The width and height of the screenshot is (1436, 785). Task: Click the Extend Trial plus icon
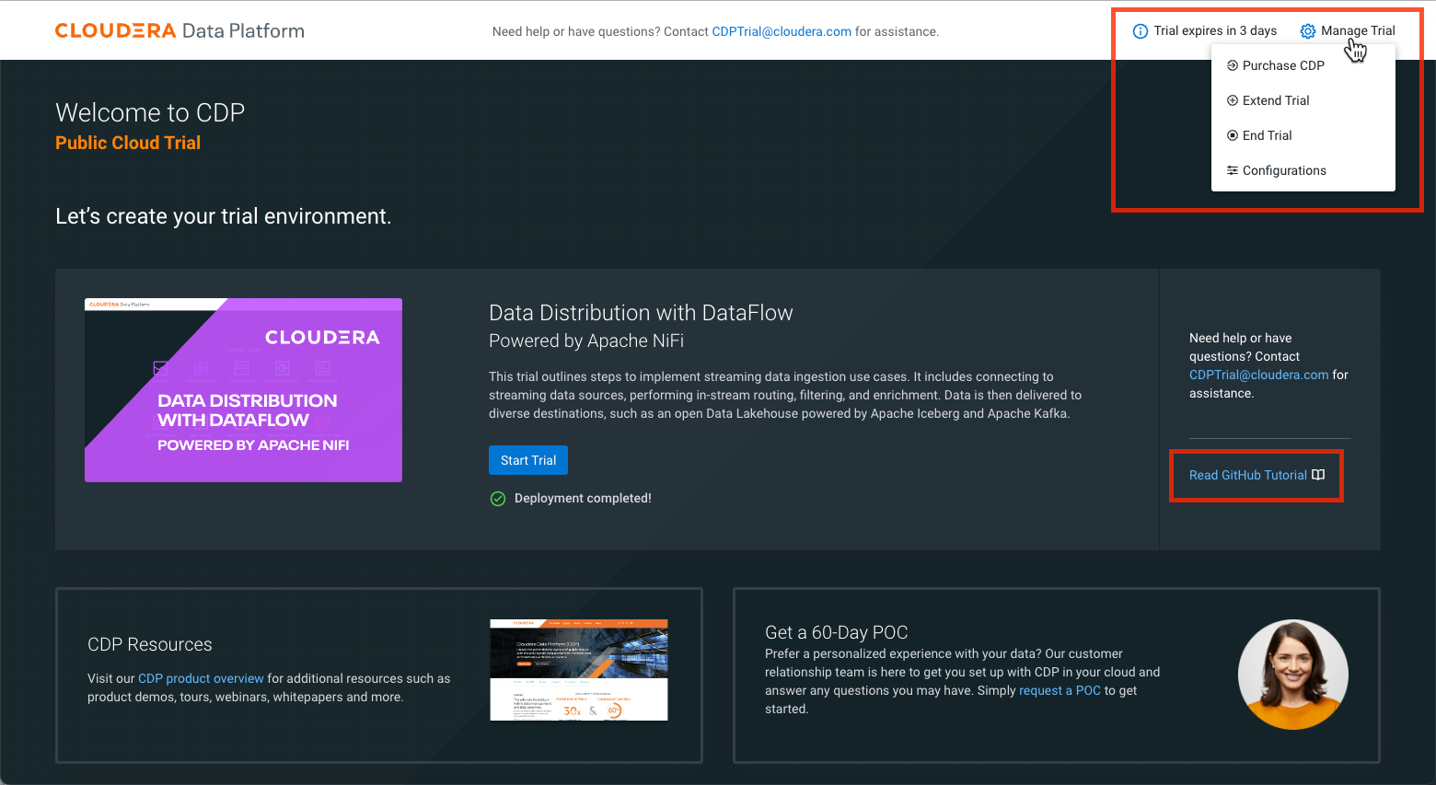pos(1233,100)
